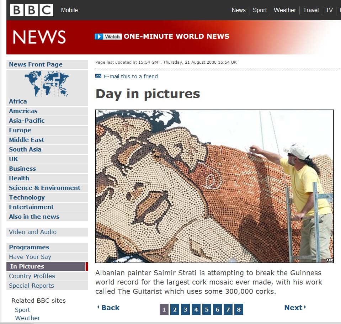341x324 pixels.
Task: Click the Next gallery link
Action: [x=295, y=308]
